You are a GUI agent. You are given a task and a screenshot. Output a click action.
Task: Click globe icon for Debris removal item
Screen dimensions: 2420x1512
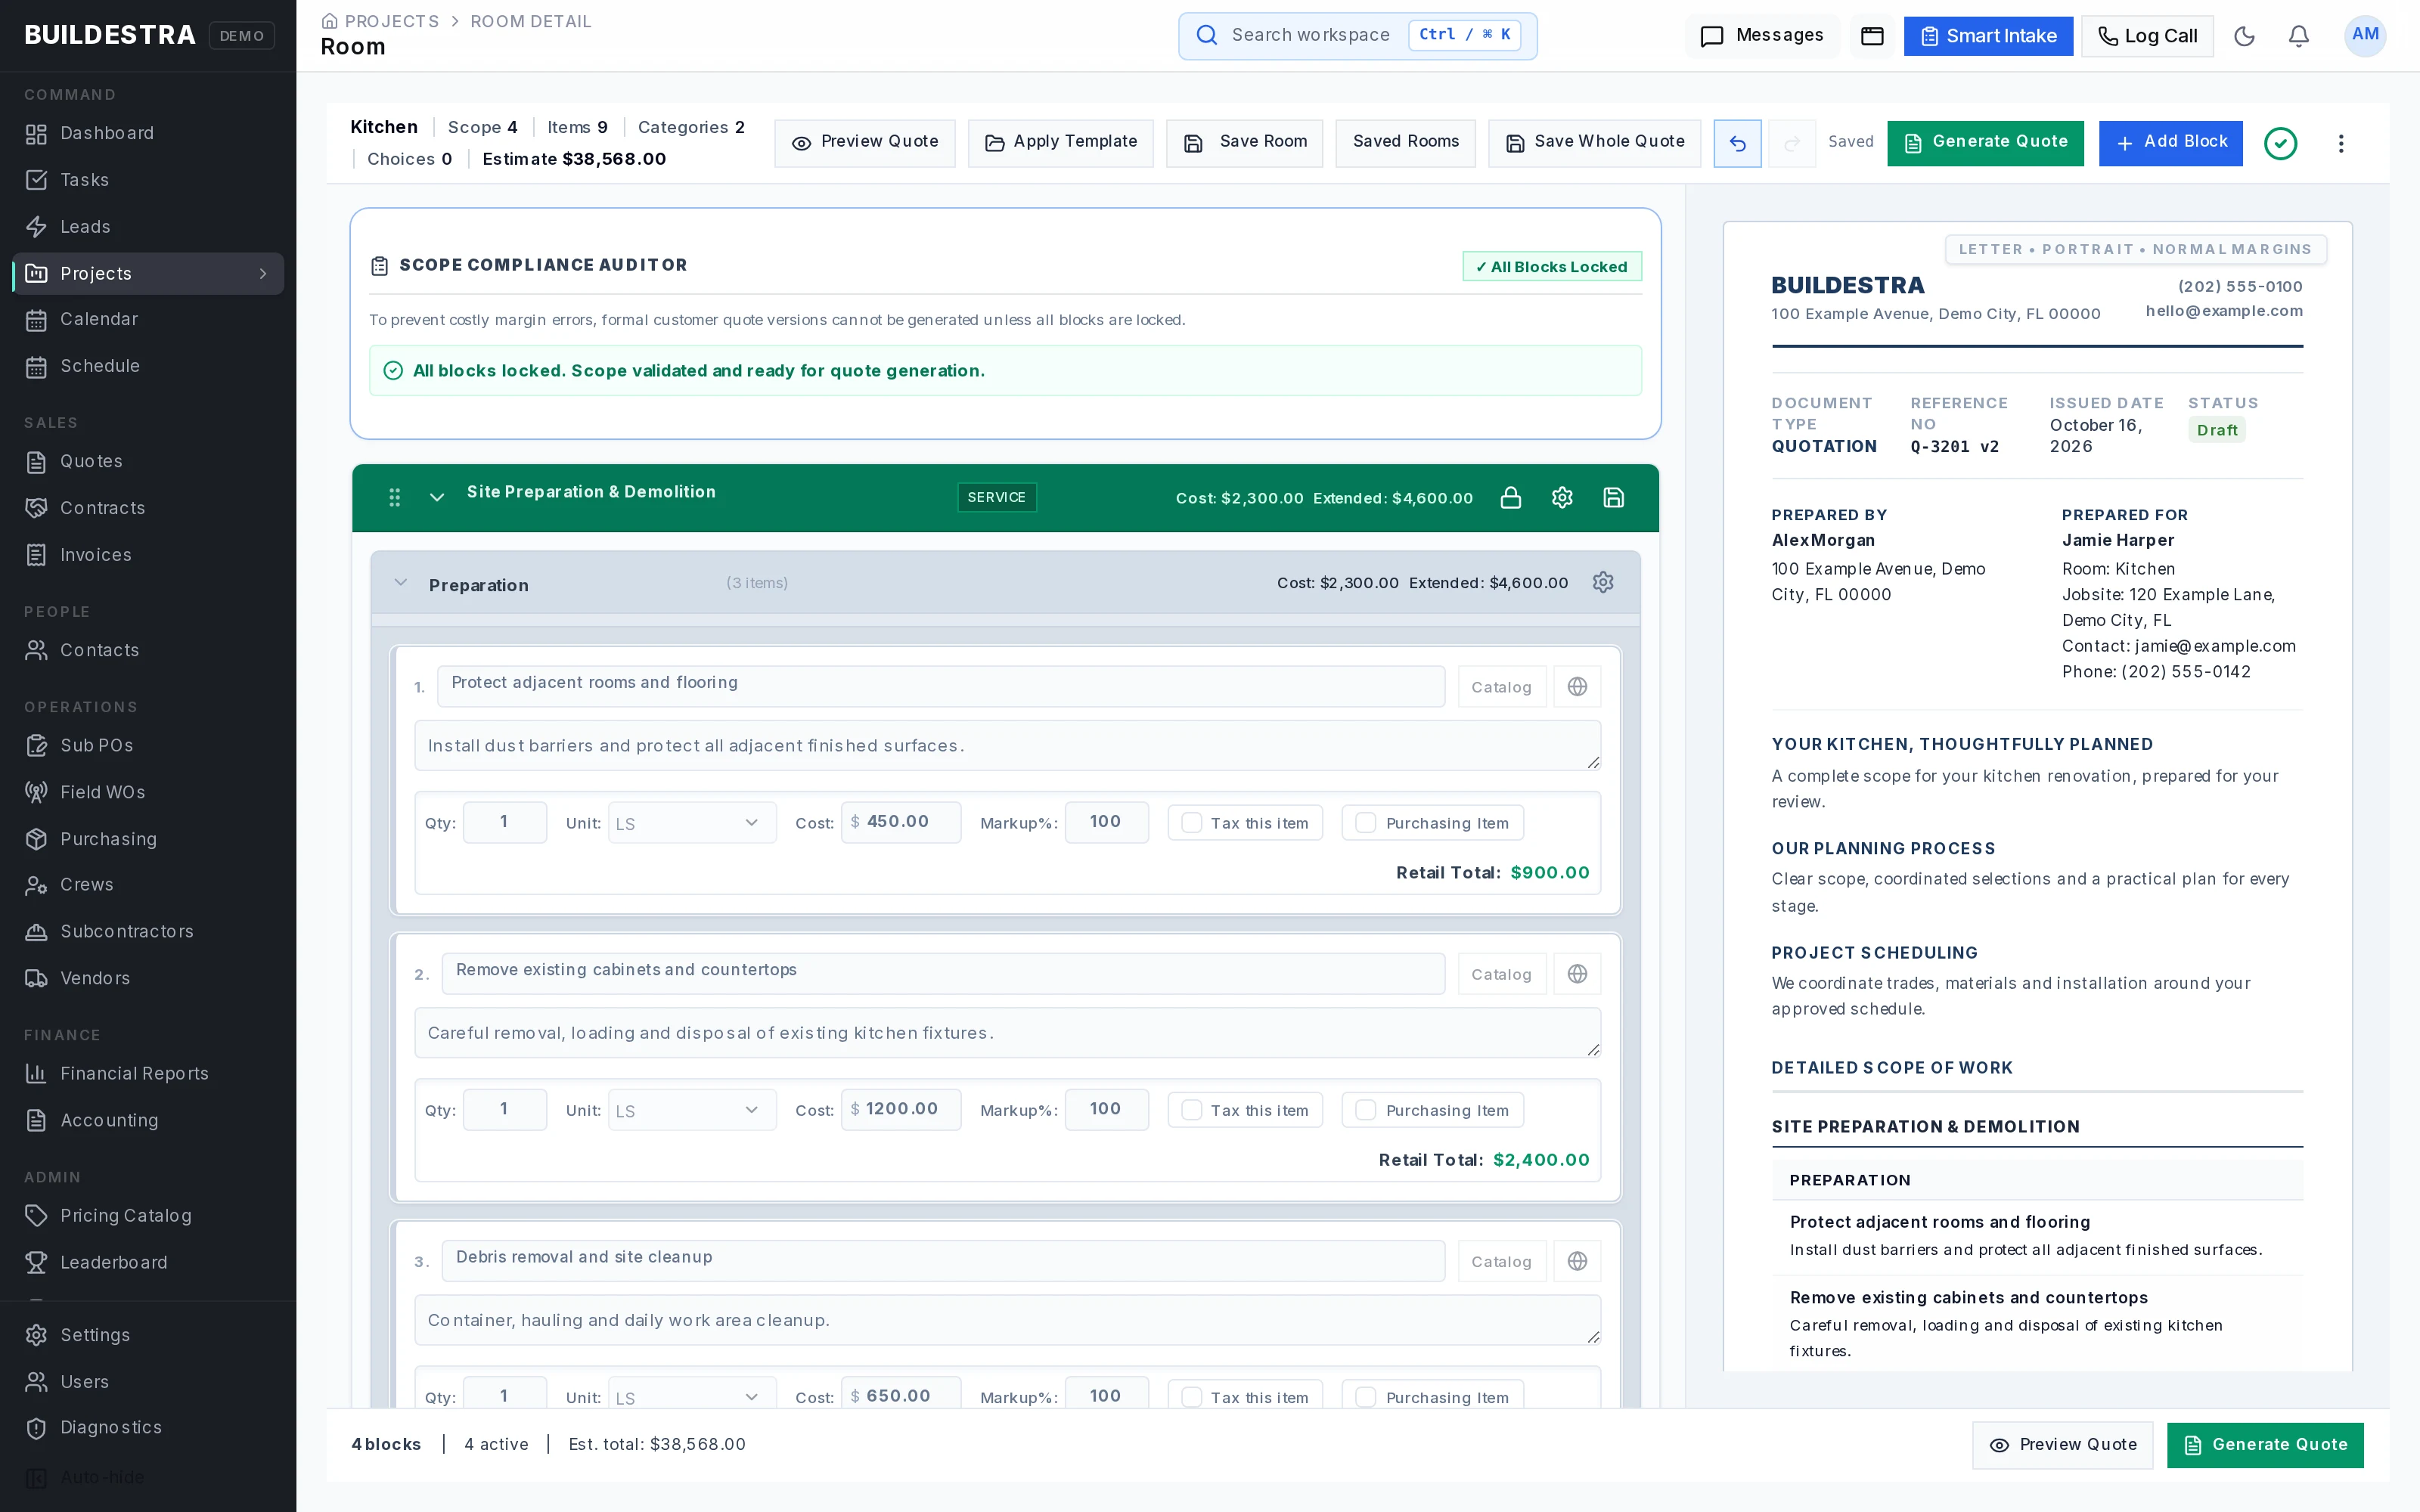(x=1577, y=1261)
